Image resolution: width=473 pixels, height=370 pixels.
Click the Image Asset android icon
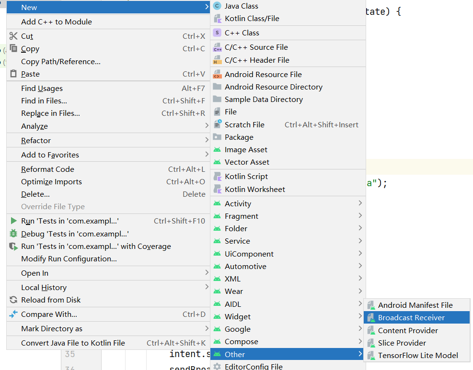tap(217, 150)
